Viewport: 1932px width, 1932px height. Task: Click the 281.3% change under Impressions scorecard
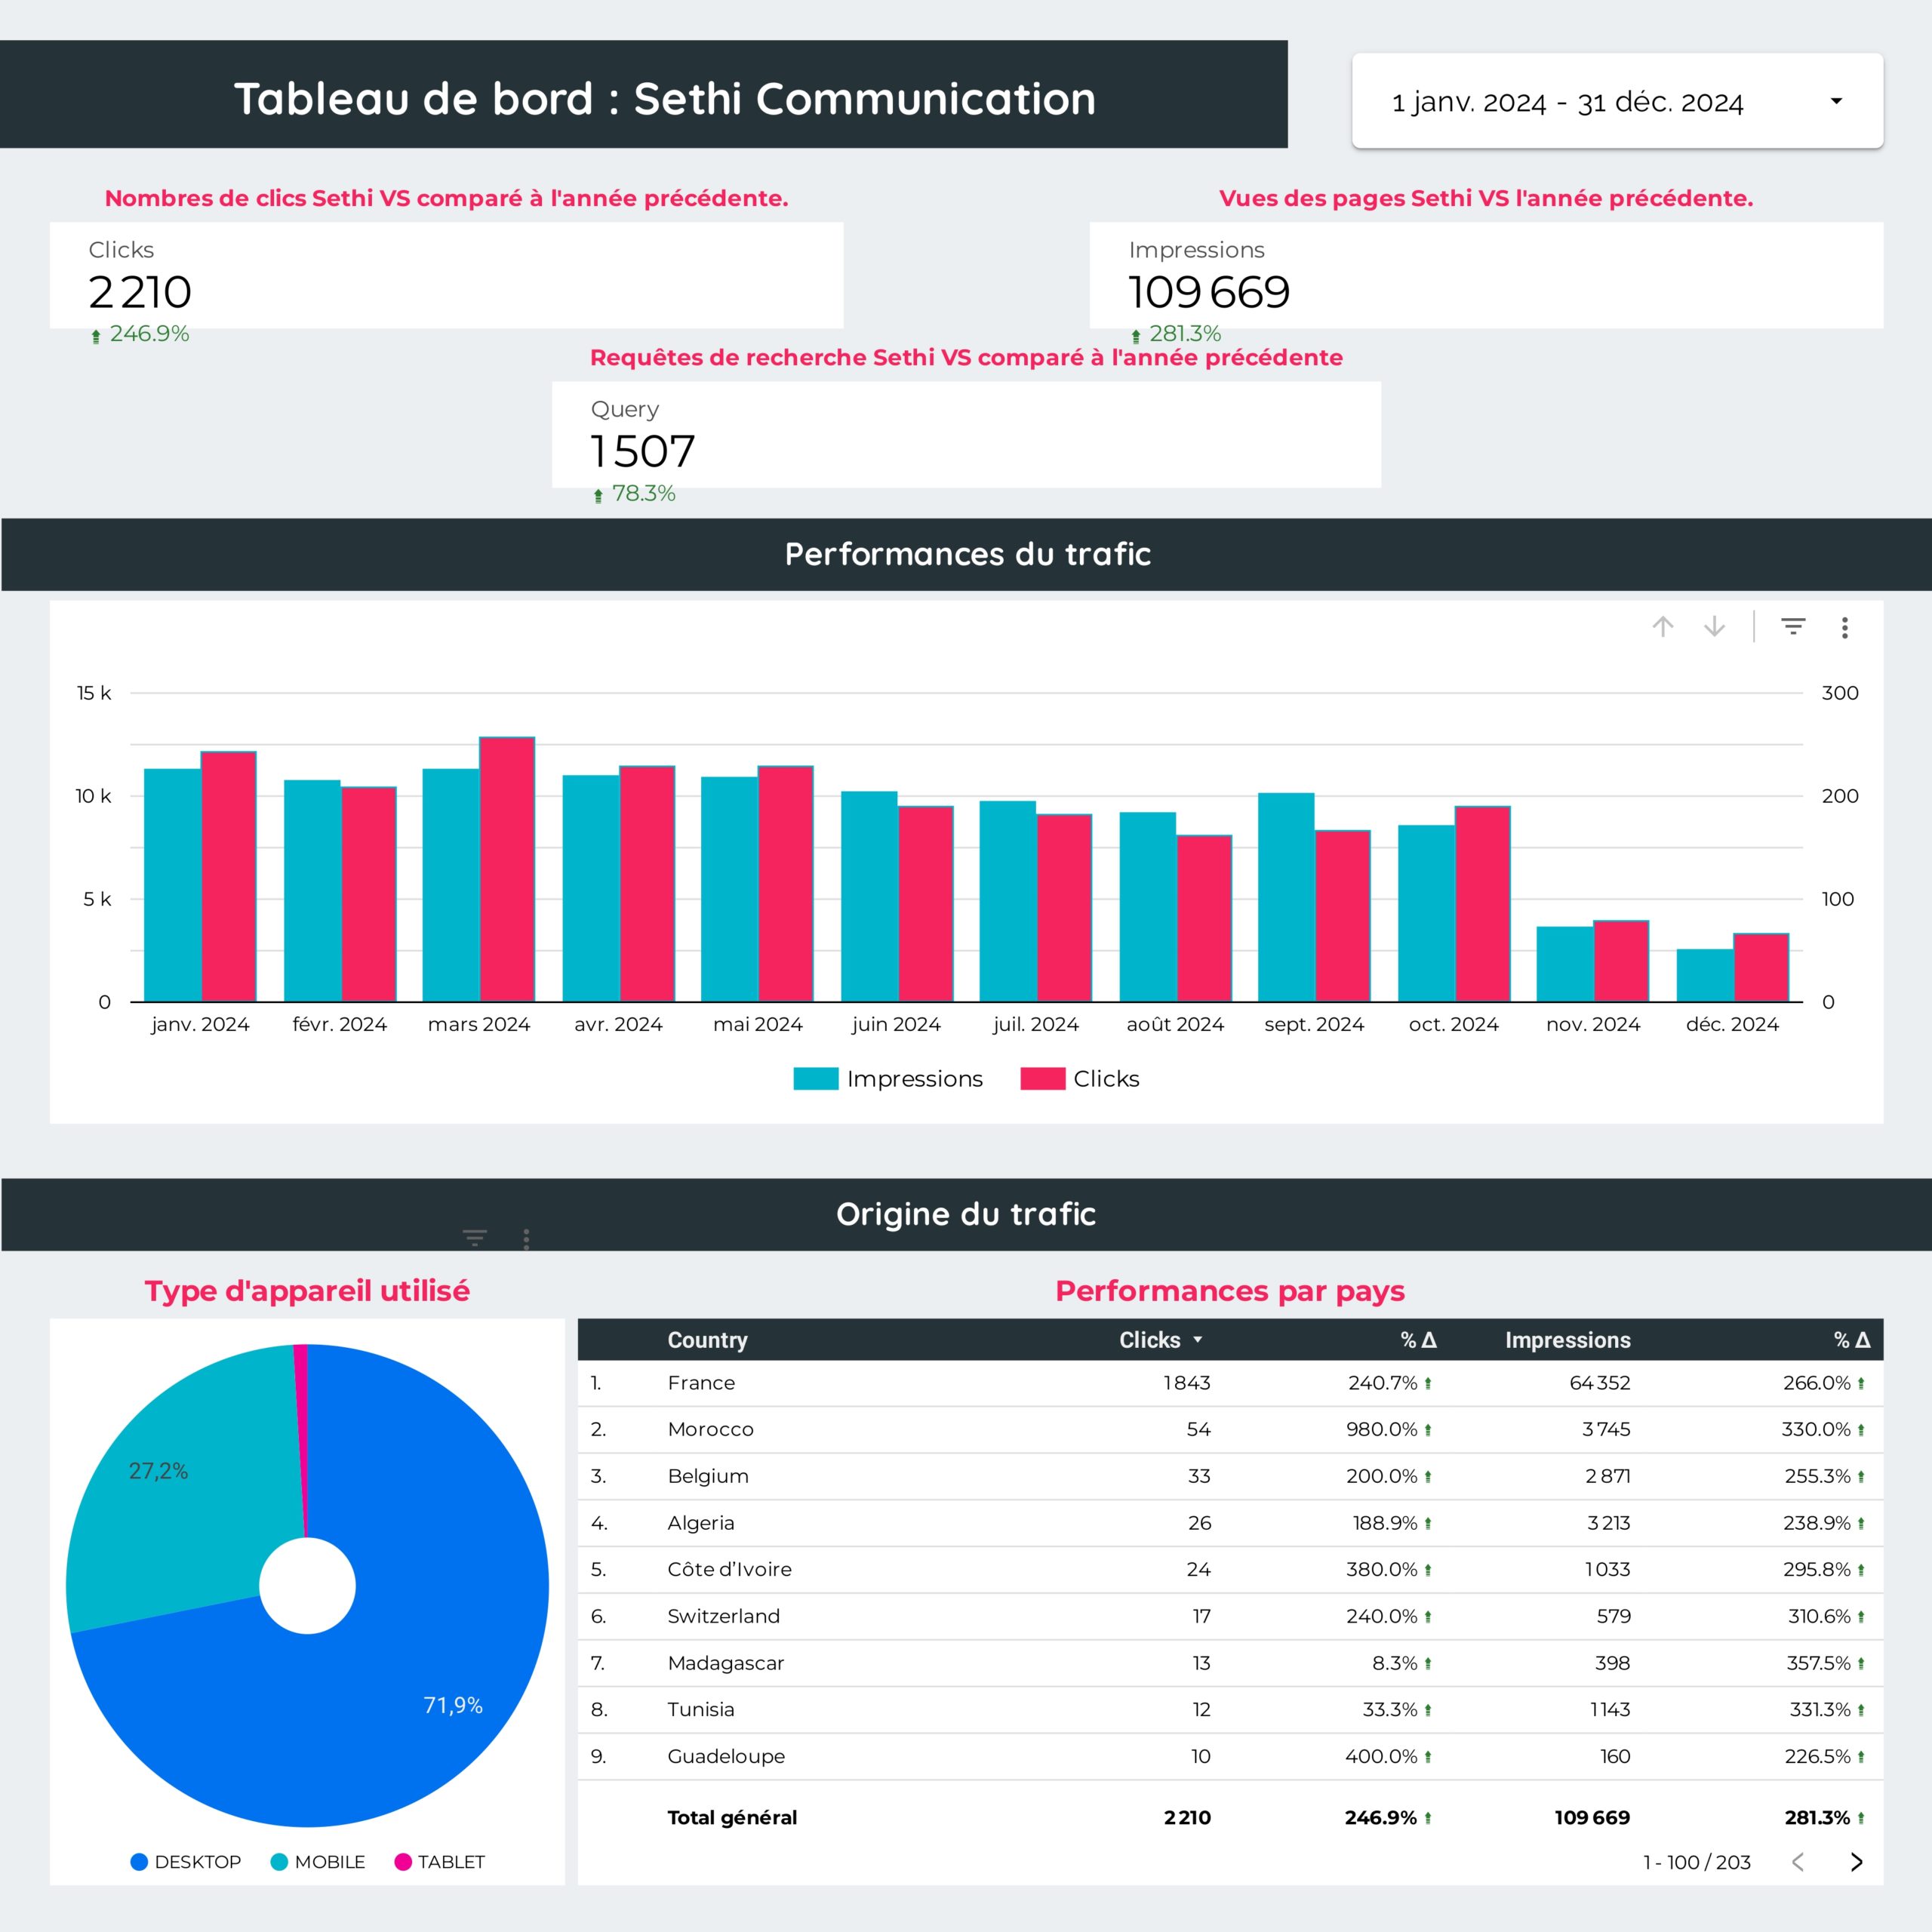[1176, 334]
